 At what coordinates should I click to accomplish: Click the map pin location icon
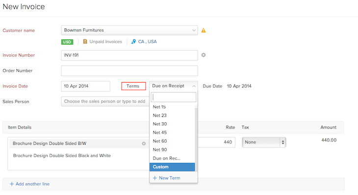tap(133, 42)
